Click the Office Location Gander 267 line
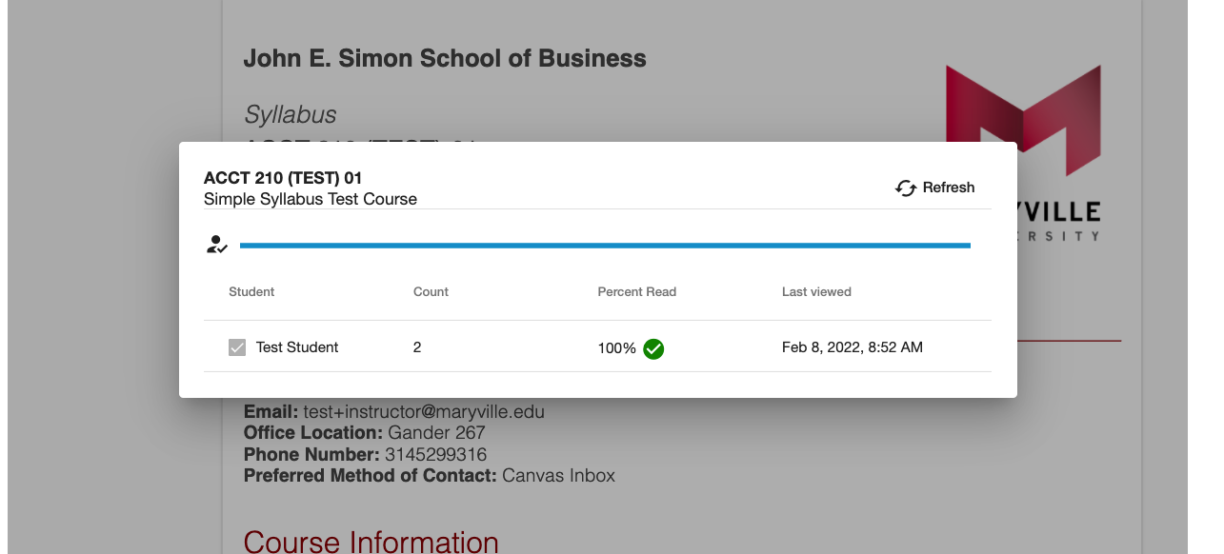Viewport: 1224px width, 554px height. tap(365, 433)
